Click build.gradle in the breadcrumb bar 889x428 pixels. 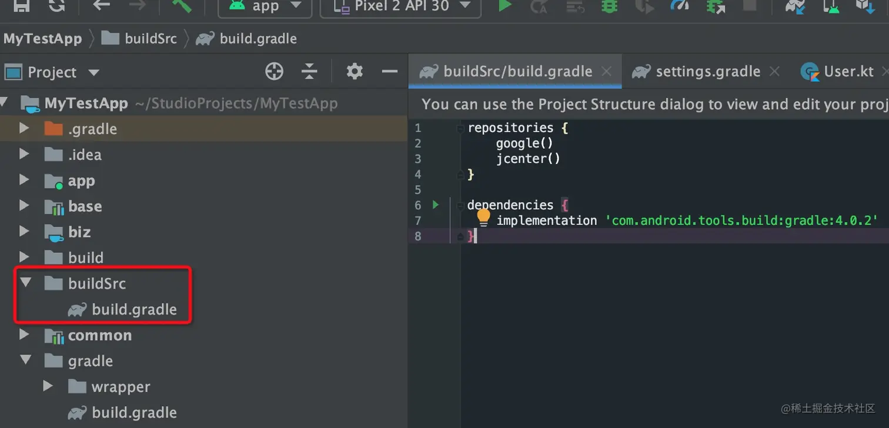point(246,39)
